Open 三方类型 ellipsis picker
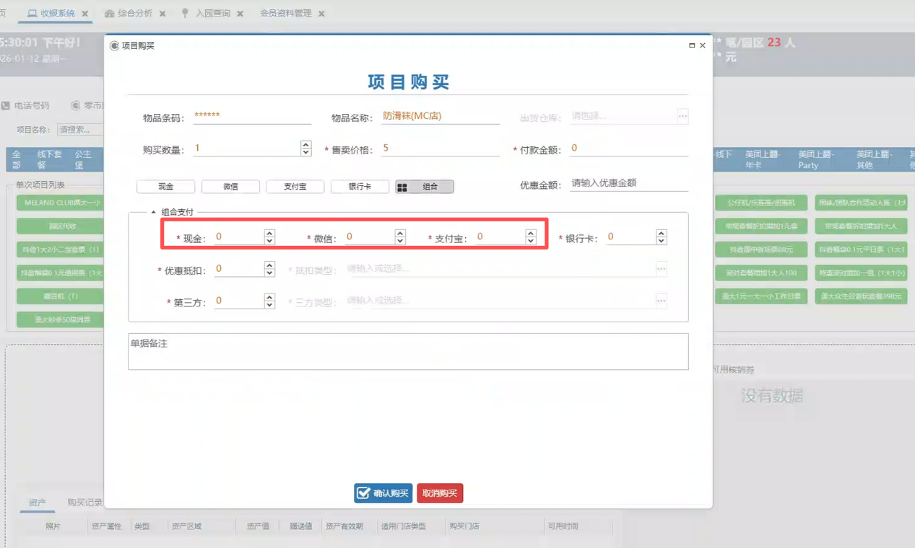 tap(661, 301)
